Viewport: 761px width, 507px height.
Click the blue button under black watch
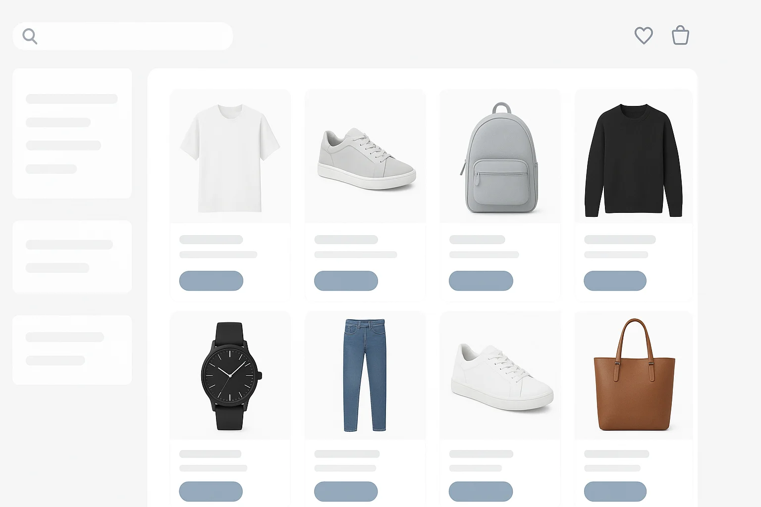click(211, 492)
